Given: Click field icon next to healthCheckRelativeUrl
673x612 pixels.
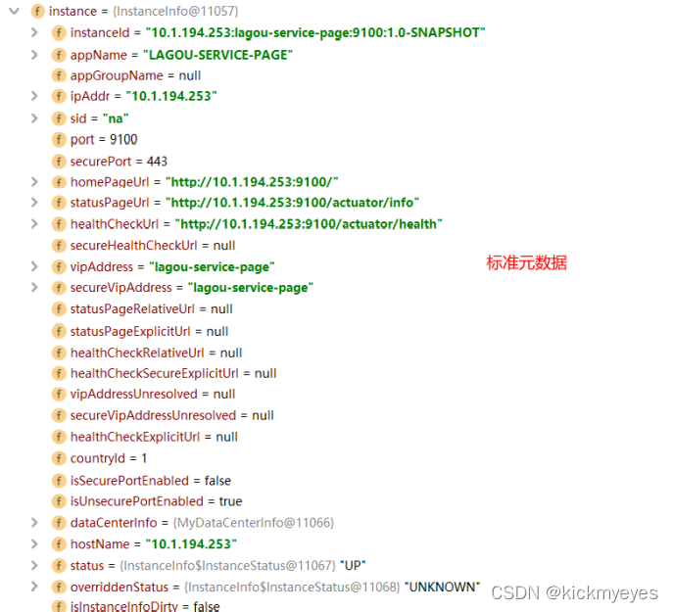Looking at the screenshot, I should tap(59, 353).
